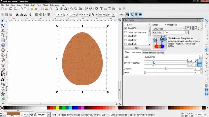
Task: Click the Undo arrow icon
Action: coord(32,9)
